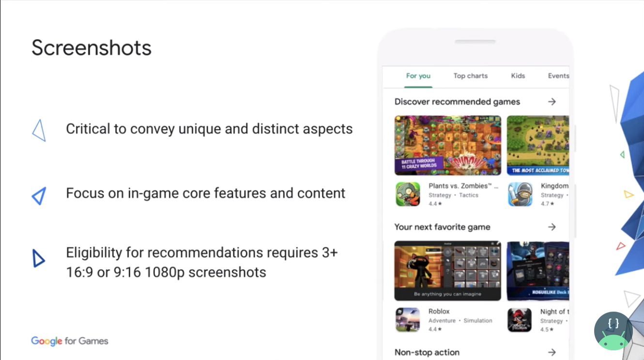Click the Android developer mascot badge

pos(613,330)
